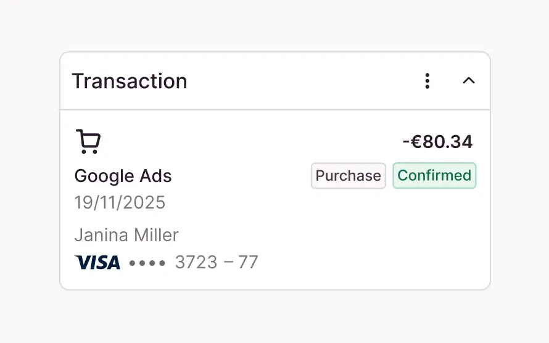Click the month 11 in the date

tap(112, 202)
